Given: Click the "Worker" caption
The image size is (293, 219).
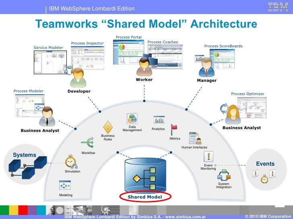Looking at the screenshot, I should coord(144,79).
